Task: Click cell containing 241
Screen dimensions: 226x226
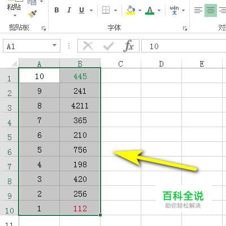Action: click(80, 90)
